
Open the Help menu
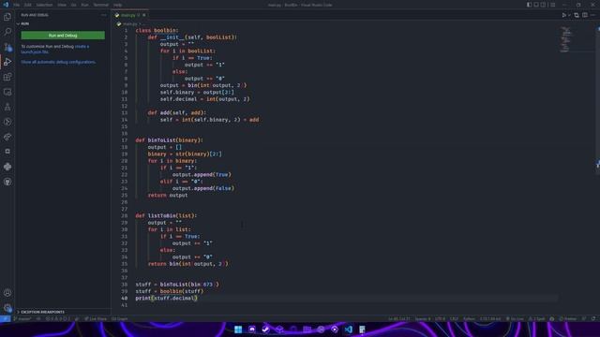tap(117, 5)
